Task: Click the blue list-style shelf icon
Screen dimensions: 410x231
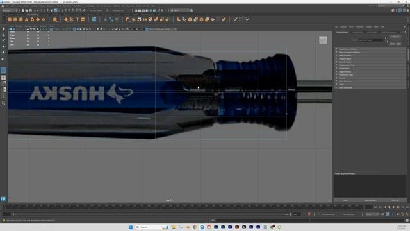Action: (x=94, y=19)
